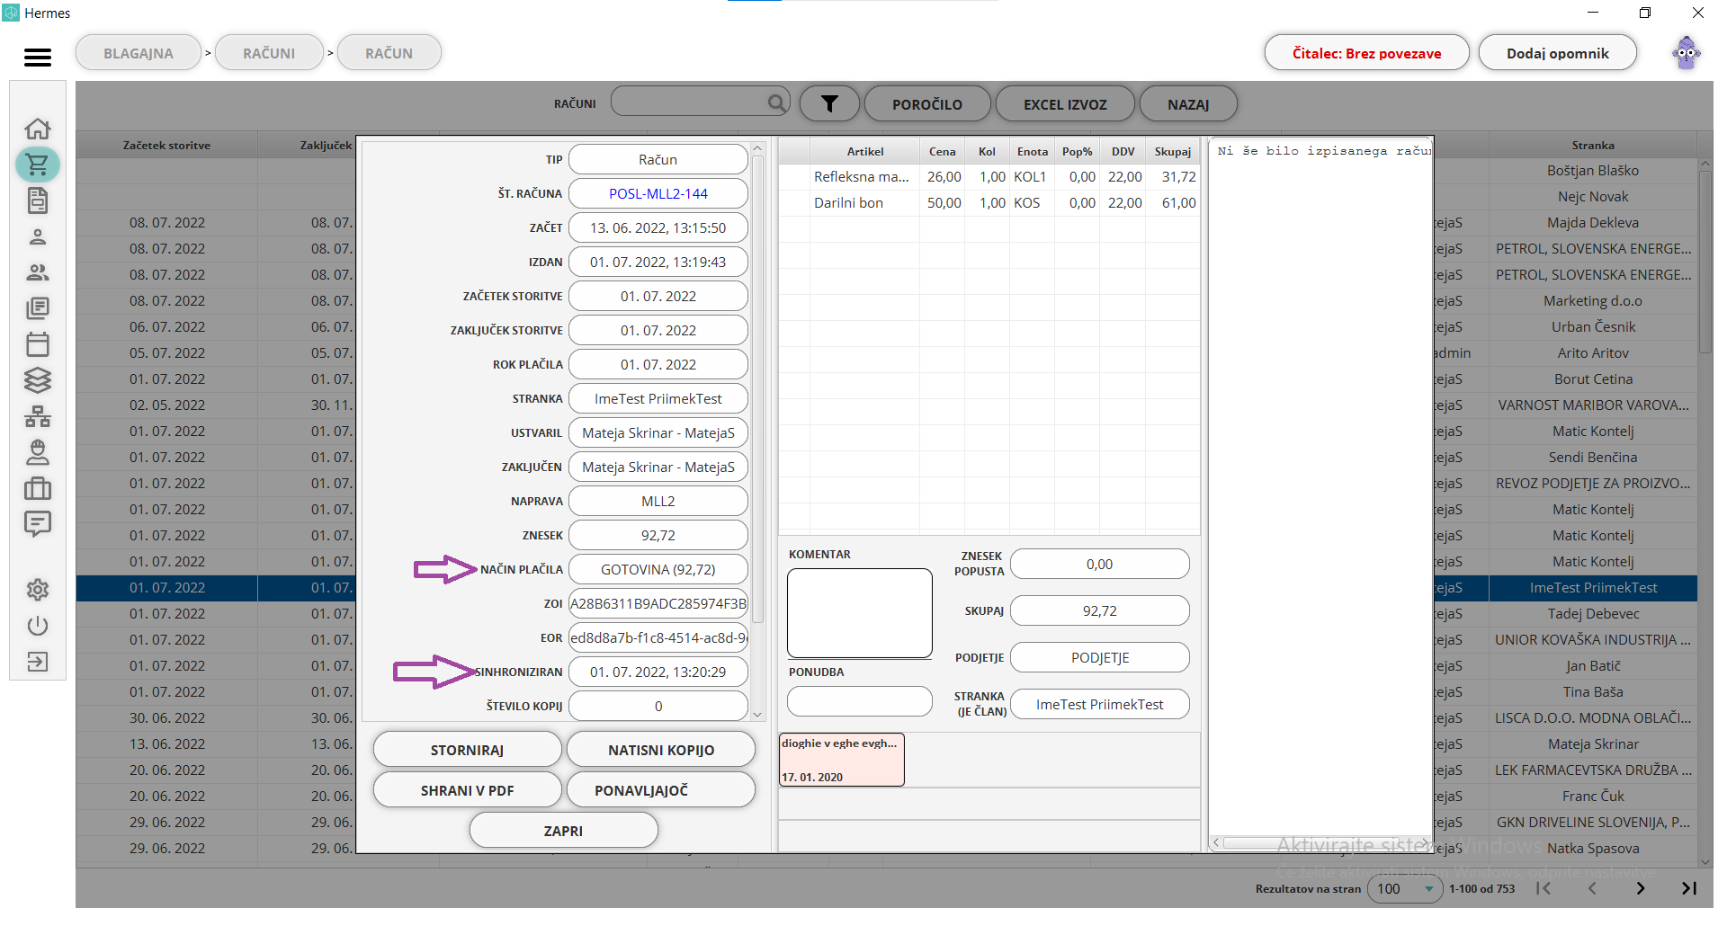Close the invoice dialog with ZAPRI
Viewport: 1727px width, 926px height.
click(563, 830)
